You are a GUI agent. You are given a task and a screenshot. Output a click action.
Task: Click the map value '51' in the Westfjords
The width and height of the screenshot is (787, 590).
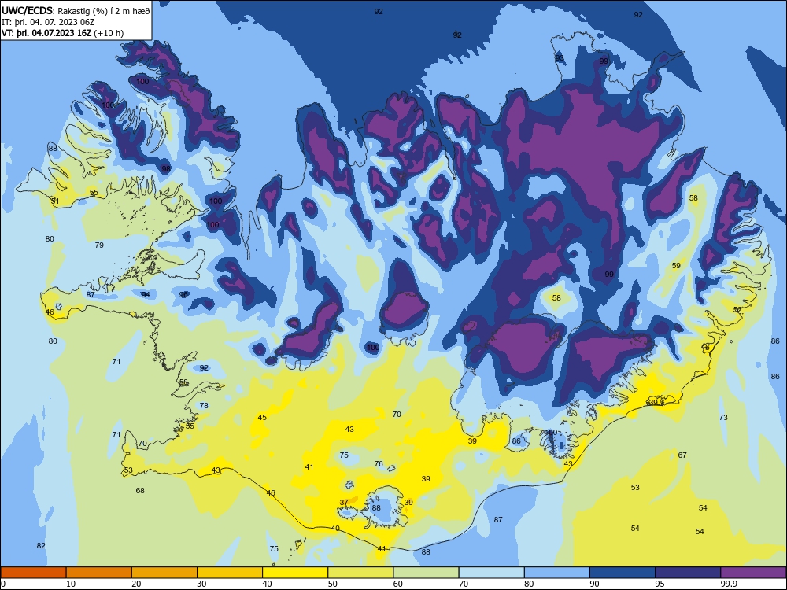click(55, 201)
